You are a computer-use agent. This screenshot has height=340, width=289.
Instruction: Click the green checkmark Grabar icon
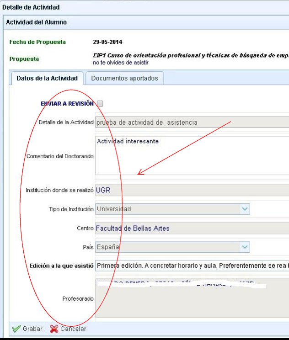click(x=16, y=329)
